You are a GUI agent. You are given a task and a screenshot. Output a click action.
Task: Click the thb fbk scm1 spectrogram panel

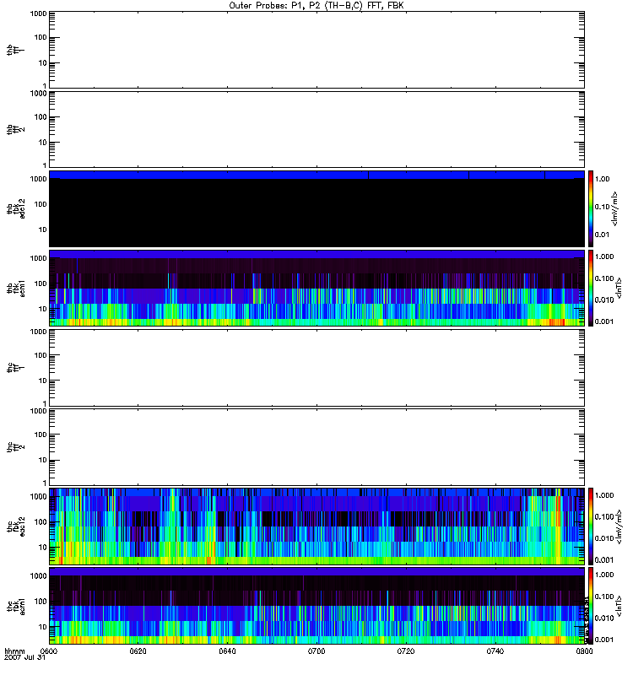(316, 288)
